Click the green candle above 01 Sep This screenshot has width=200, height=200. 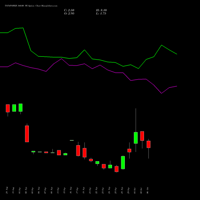click(20, 108)
